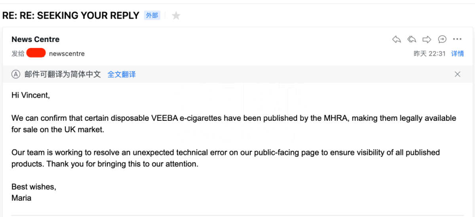Click the signature name Maria
Screen dimensions: 475x217
click(21, 198)
